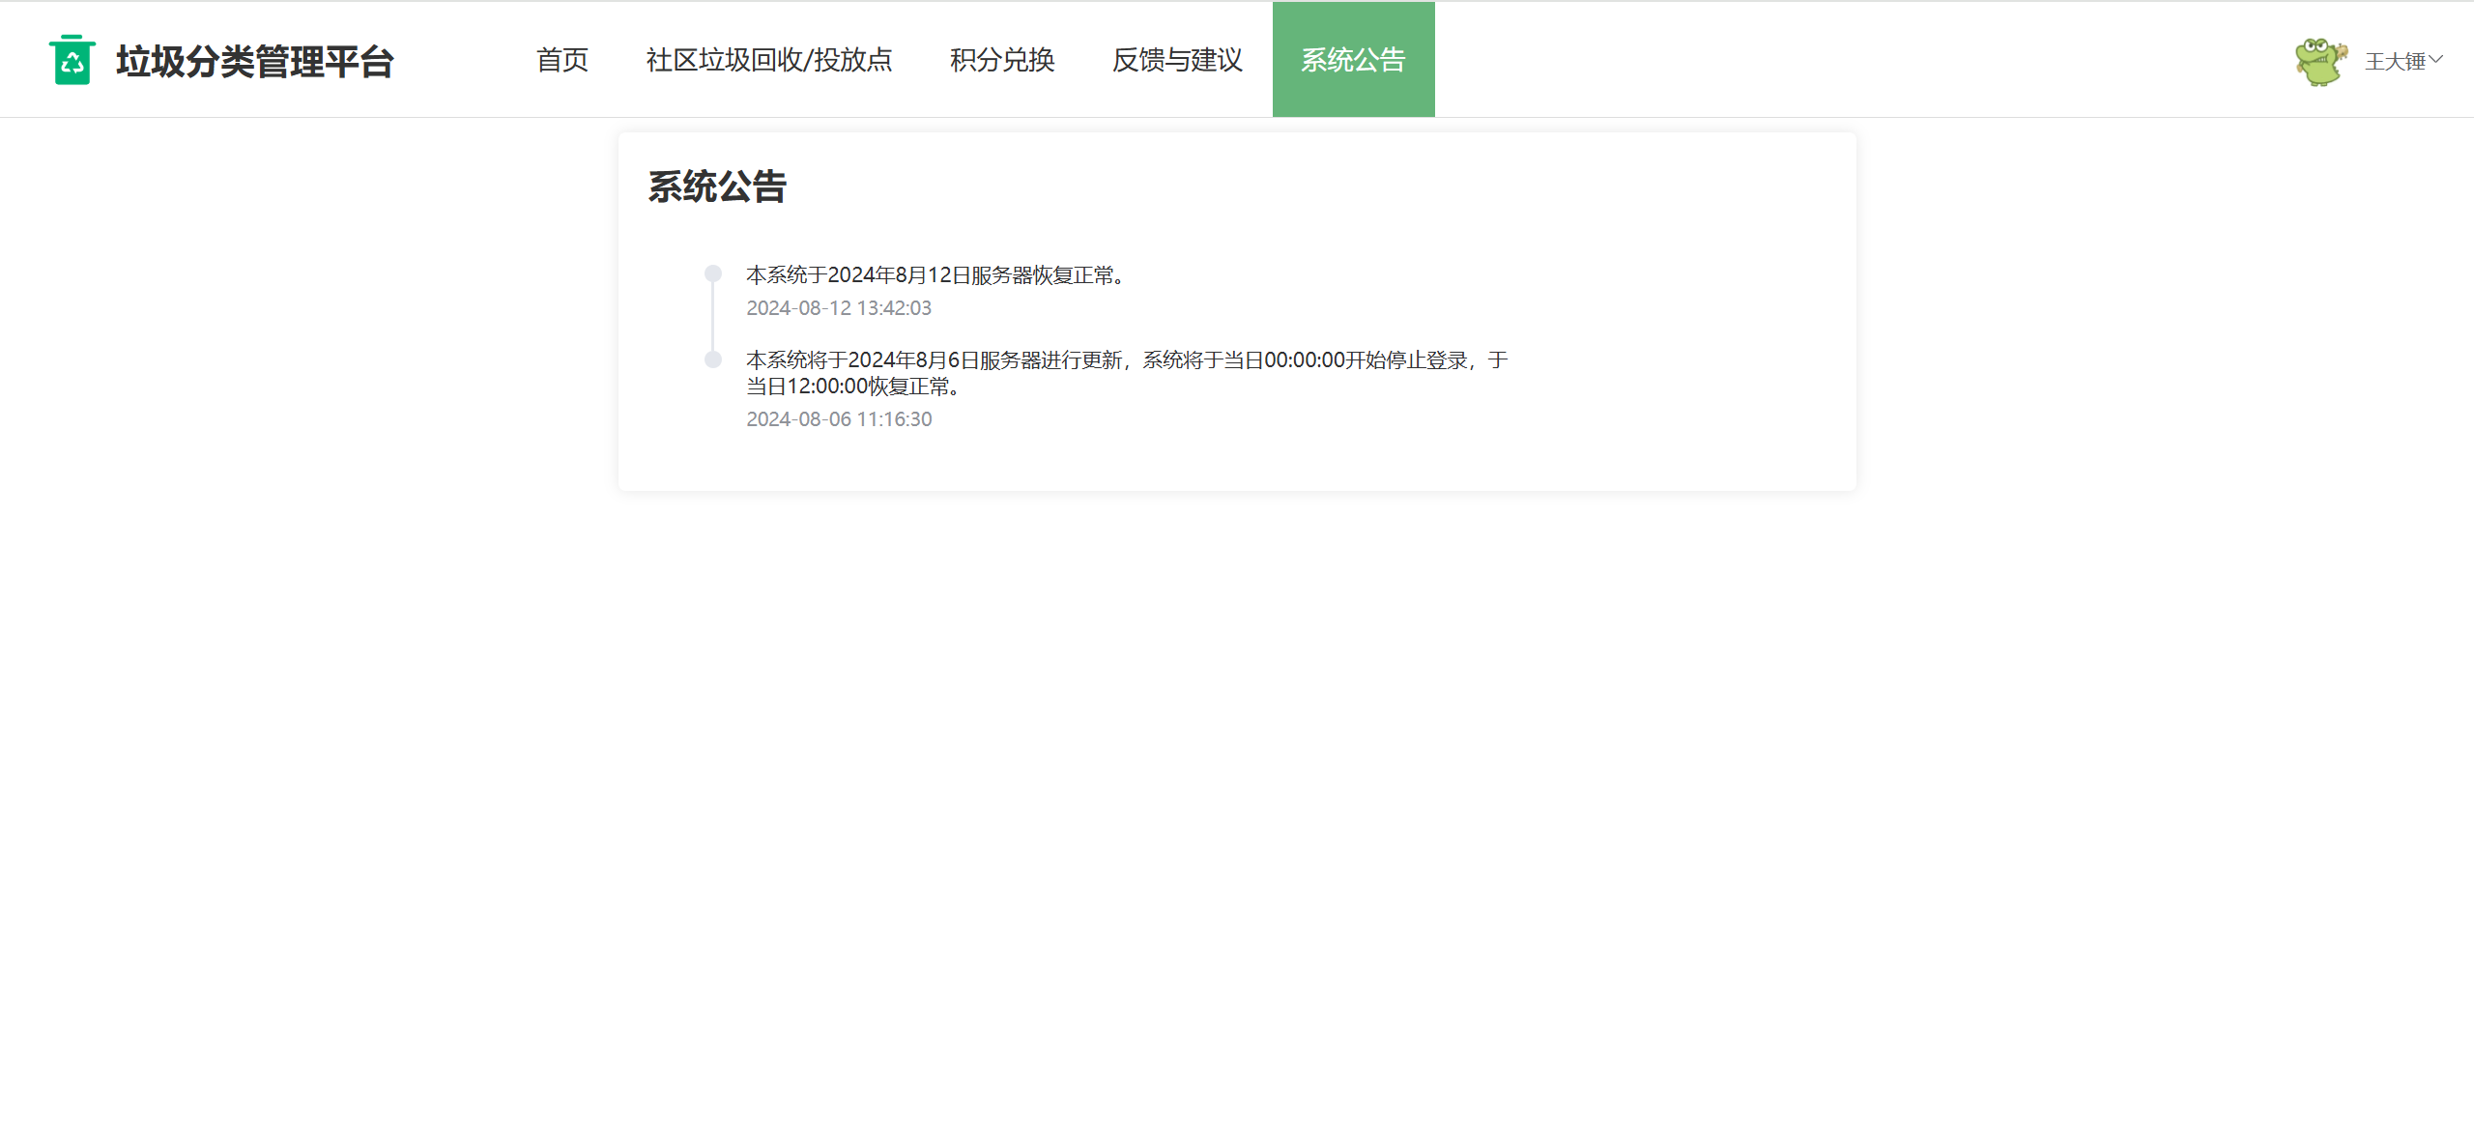Image resolution: width=2474 pixels, height=1148 pixels.
Task: Click the frog user avatar
Action: 2320,61
